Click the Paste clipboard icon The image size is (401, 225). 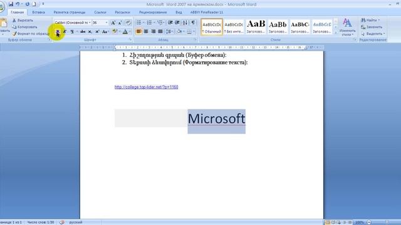click(x=4, y=23)
